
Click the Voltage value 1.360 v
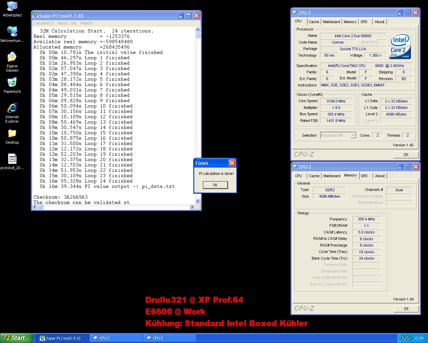(375, 55)
